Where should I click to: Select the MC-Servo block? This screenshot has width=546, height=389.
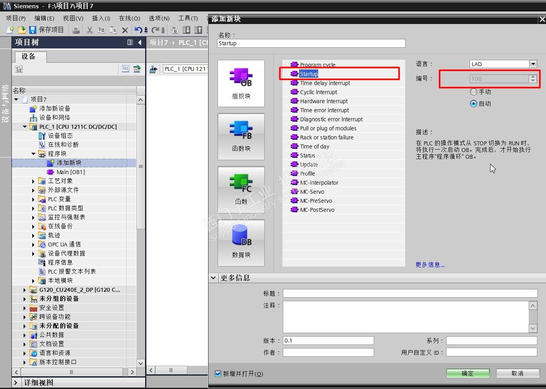[312, 192]
